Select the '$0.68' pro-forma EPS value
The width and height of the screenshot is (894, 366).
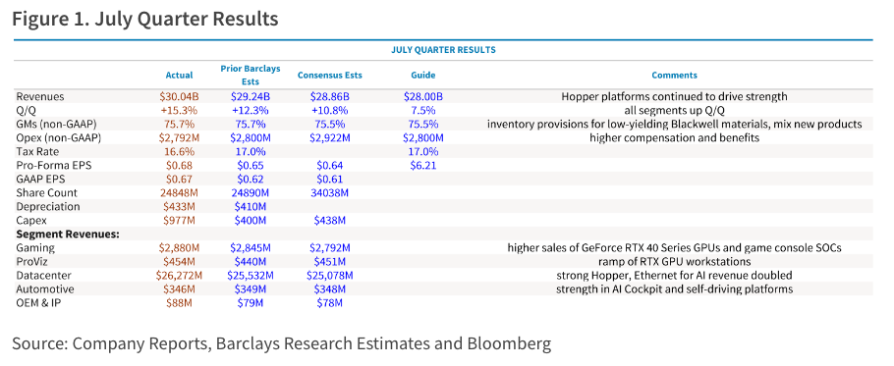pos(179,166)
